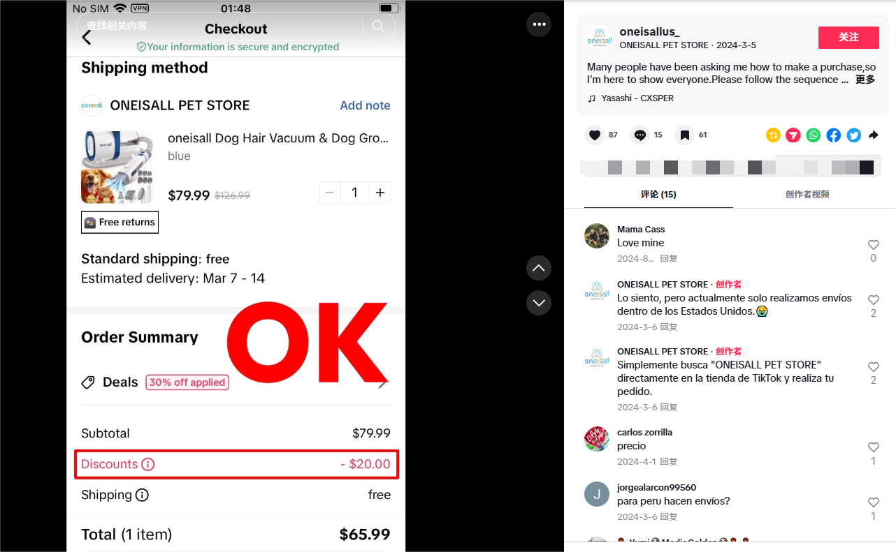Open comments via speech bubble icon
Image resolution: width=896 pixels, height=552 pixels.
640,135
